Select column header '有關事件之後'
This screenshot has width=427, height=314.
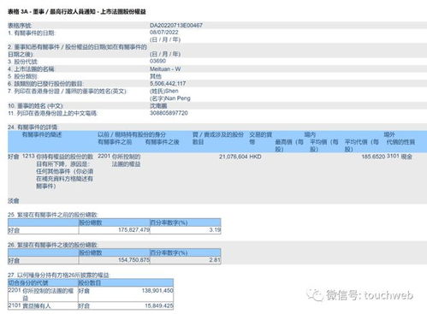tap(162, 142)
